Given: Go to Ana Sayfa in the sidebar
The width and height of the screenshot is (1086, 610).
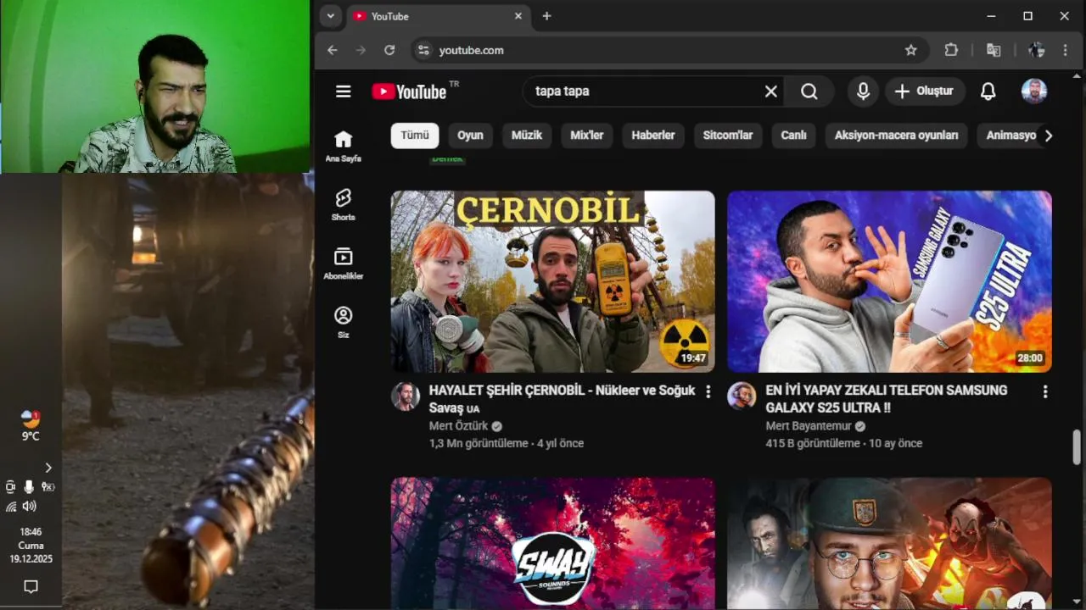Looking at the screenshot, I should (x=343, y=147).
